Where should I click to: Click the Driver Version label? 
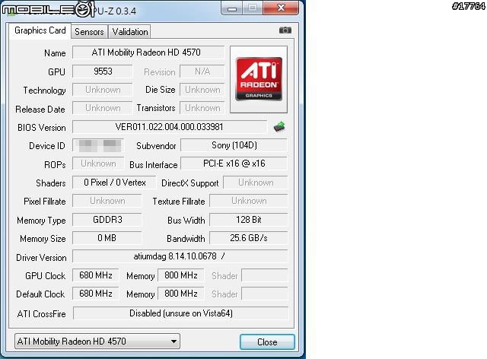pos(41,257)
